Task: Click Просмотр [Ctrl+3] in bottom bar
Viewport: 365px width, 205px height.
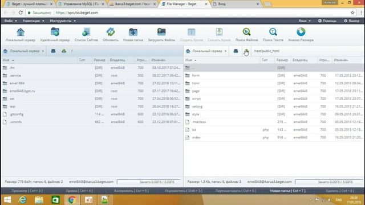Action: coord(27,191)
